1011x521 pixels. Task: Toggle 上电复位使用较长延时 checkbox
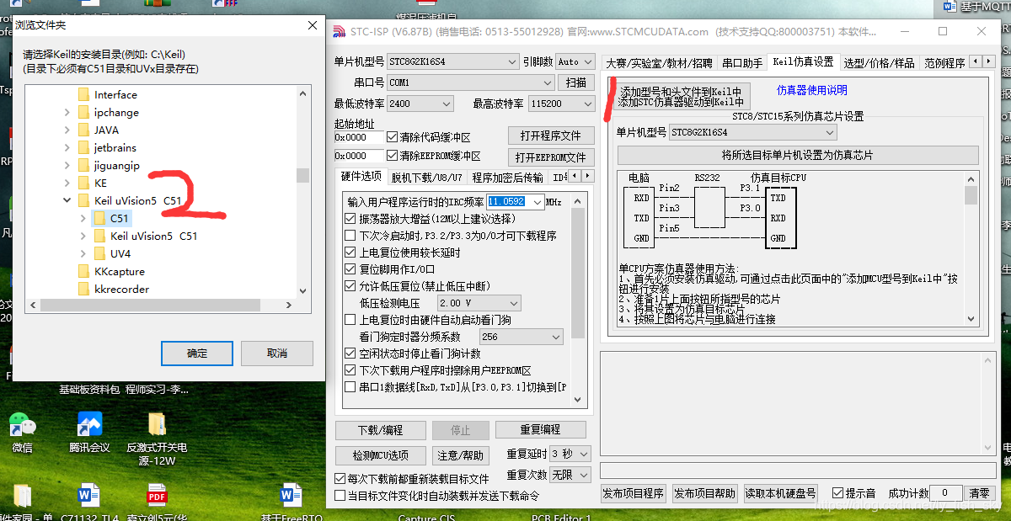pyautogui.click(x=350, y=253)
